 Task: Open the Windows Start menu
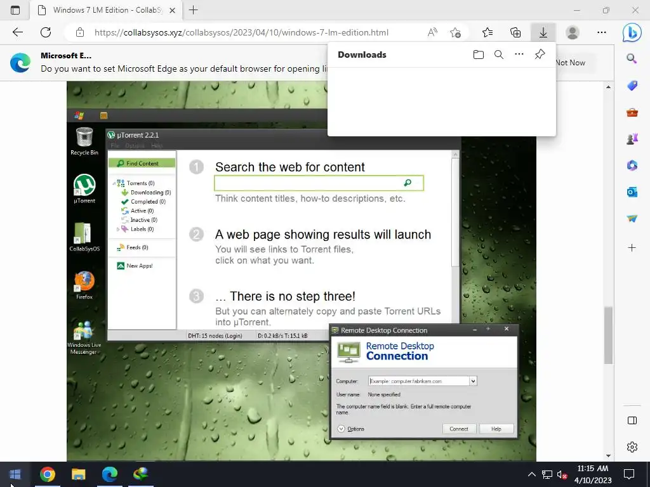click(x=15, y=474)
